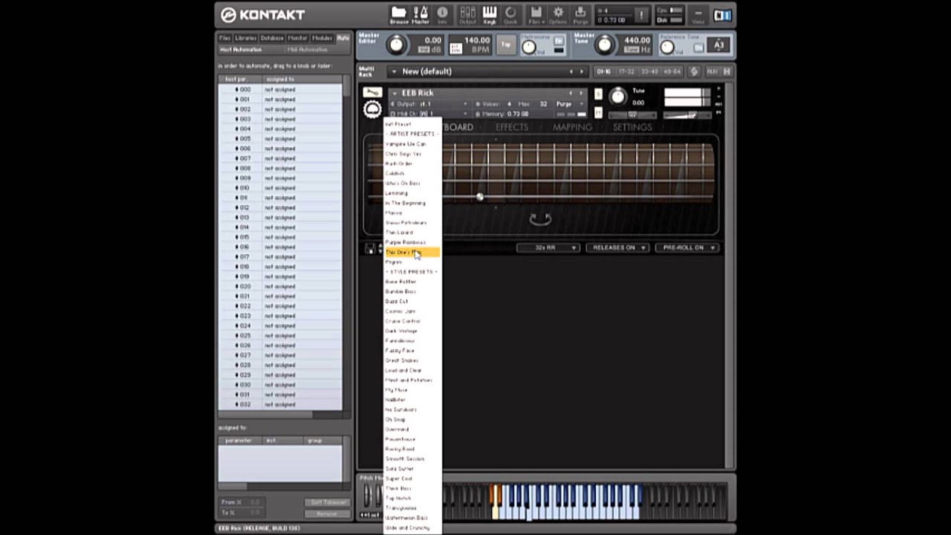Click the View minimize icon

(698, 15)
